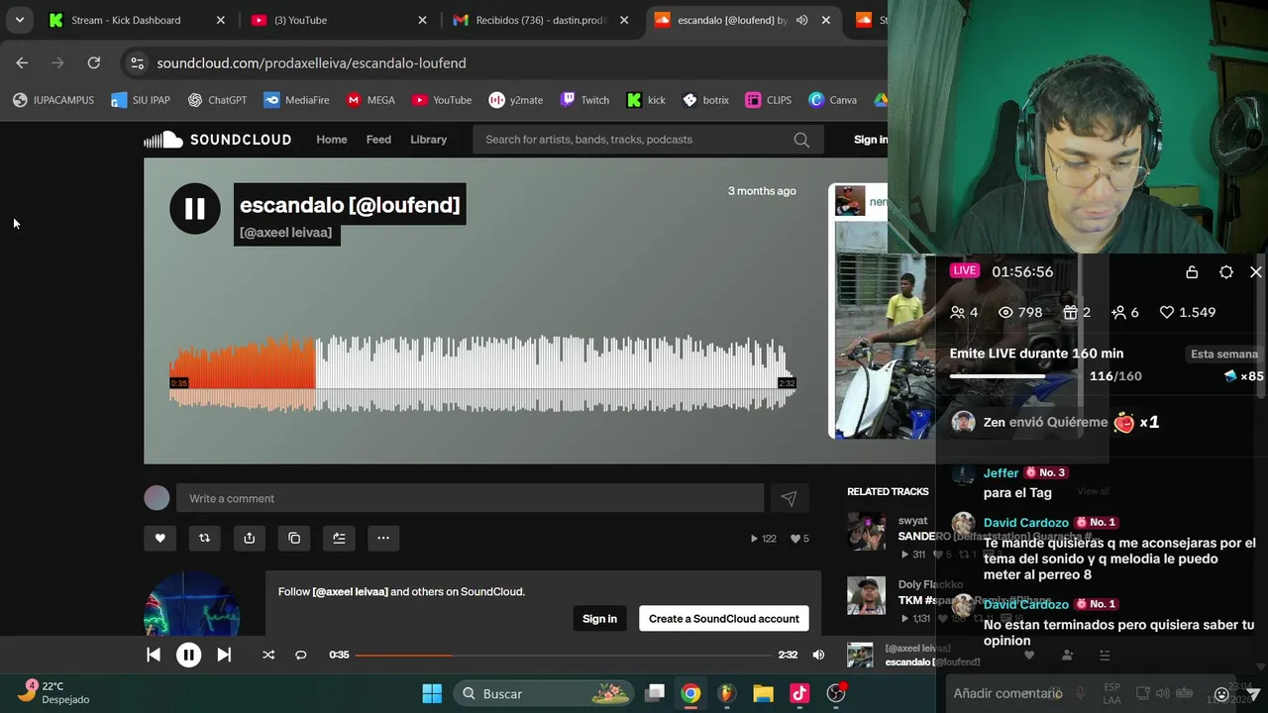Pause playback in bottom player bar
The width and height of the screenshot is (1268, 713).
(188, 655)
